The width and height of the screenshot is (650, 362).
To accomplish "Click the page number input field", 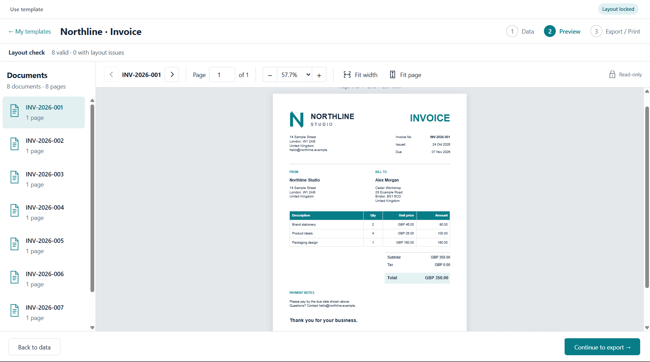I will pos(222,75).
